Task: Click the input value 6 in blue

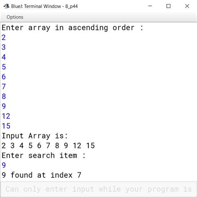Action: [x=4, y=77]
